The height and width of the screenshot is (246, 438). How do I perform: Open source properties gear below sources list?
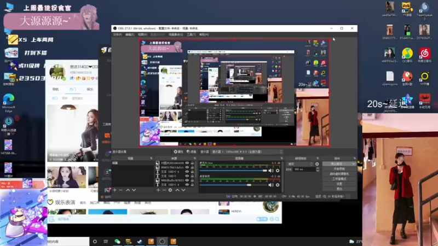tap(170, 190)
